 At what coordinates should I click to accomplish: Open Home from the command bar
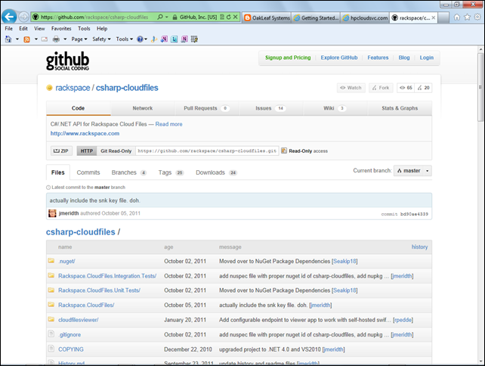tap(8, 39)
